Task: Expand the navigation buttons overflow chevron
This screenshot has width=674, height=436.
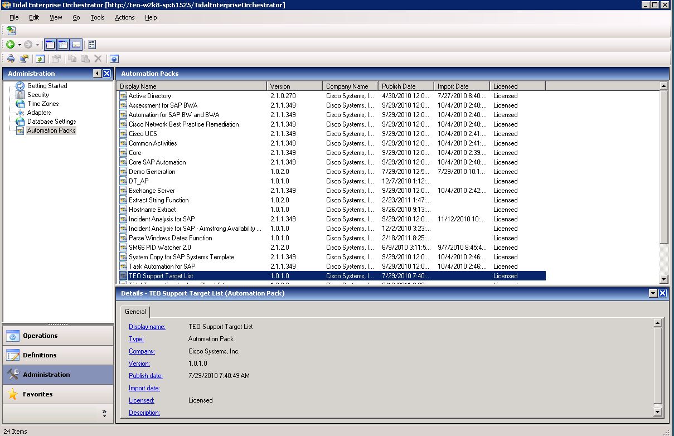Action: tap(104, 413)
